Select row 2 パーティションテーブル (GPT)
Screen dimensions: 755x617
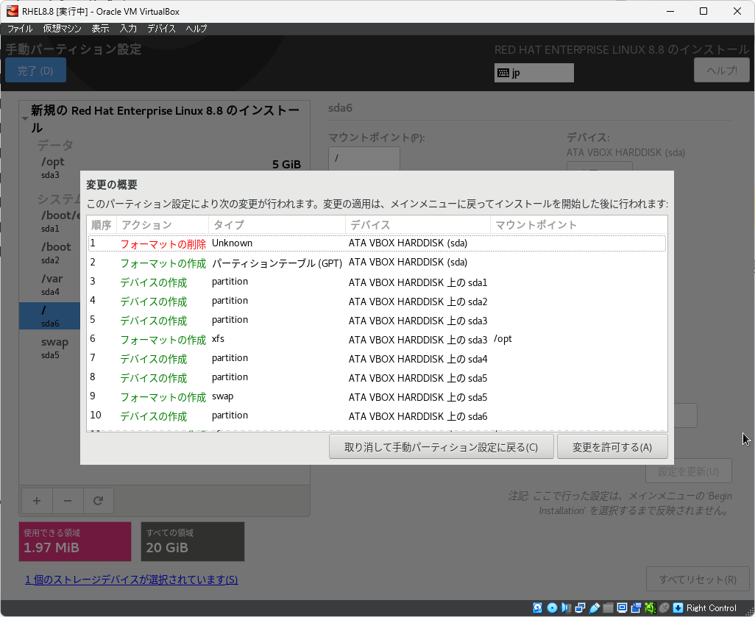pyautogui.click(x=377, y=263)
